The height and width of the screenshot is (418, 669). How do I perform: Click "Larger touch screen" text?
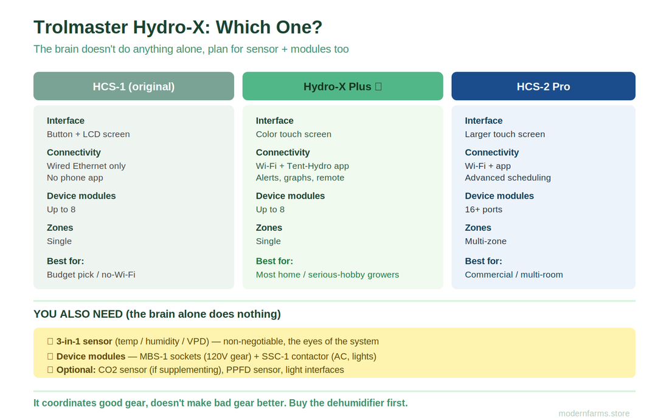[x=505, y=134]
